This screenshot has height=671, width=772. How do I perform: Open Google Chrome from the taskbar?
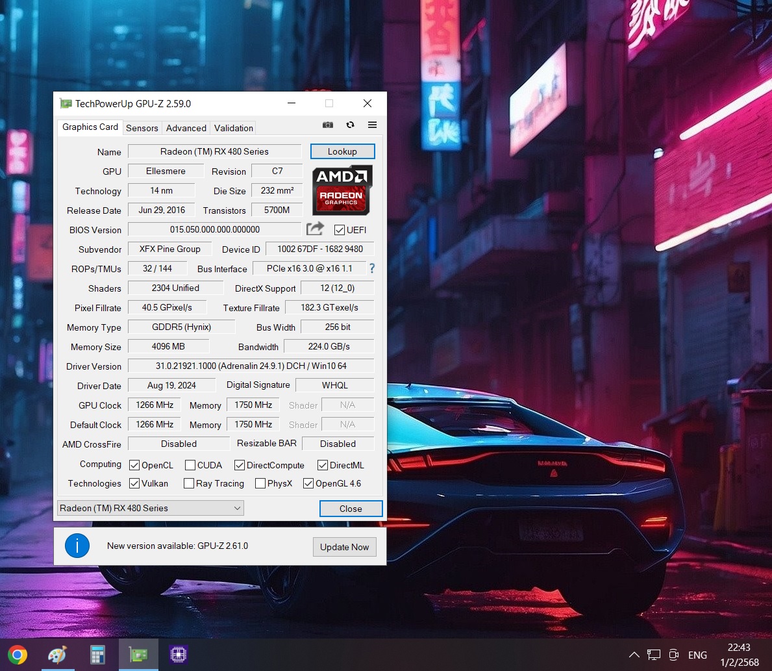pos(18,655)
